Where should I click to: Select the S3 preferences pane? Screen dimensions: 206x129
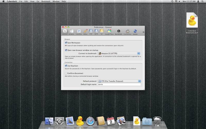point(101,32)
